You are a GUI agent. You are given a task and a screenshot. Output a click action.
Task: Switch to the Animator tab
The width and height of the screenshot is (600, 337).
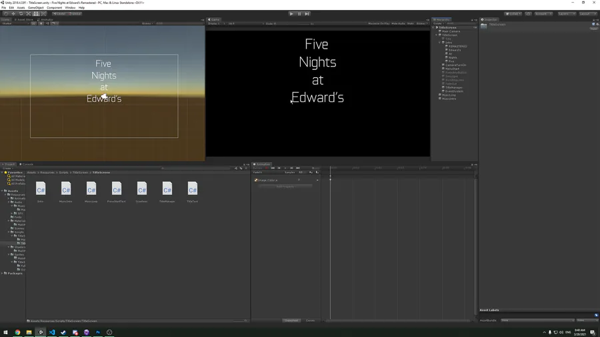pyautogui.click(x=45, y=19)
